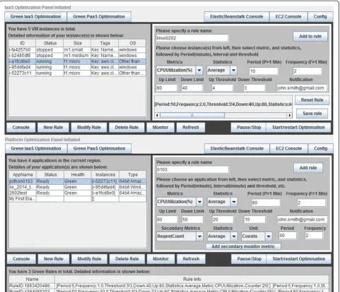This screenshot has width=340, height=292.
Task: Expand primary Average Statistics dropdown in Platform panel
Action: tap(234, 202)
